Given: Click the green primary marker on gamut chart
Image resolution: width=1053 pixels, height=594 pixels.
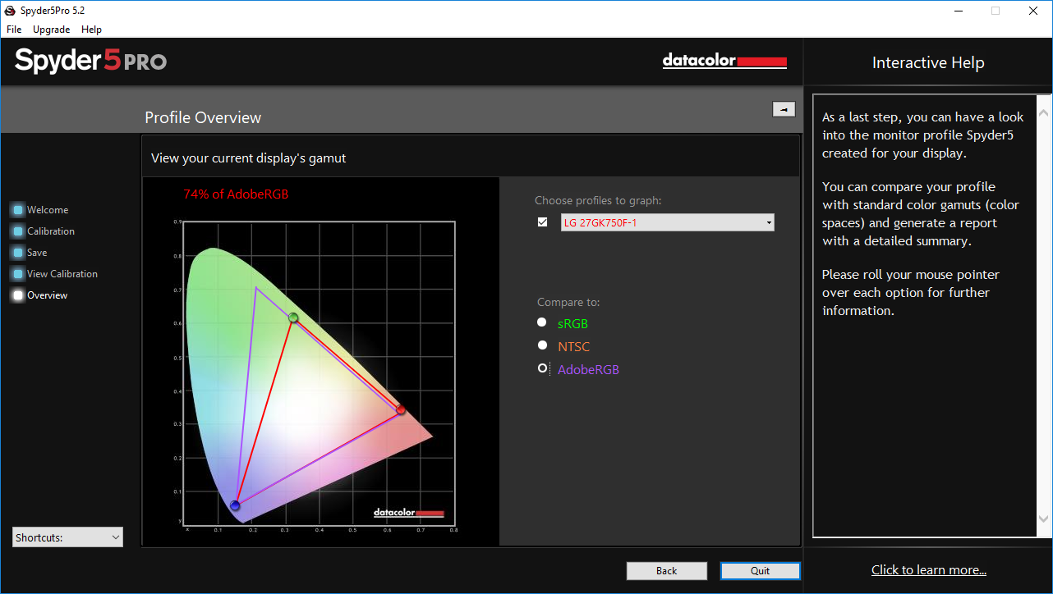Looking at the screenshot, I should coord(293,318).
